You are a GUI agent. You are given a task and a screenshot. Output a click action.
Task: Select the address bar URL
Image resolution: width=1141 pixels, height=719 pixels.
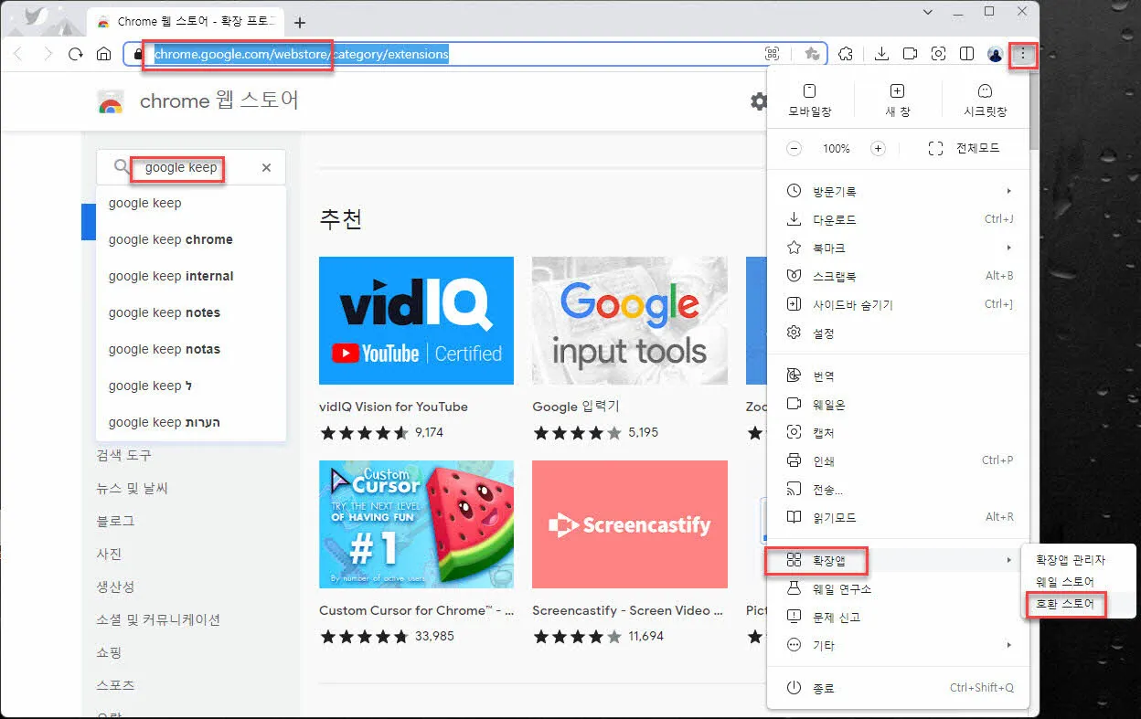click(x=302, y=54)
